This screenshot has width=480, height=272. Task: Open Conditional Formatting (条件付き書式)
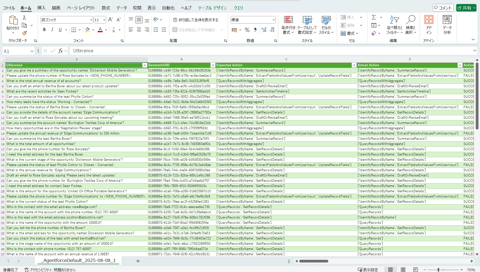288,25
